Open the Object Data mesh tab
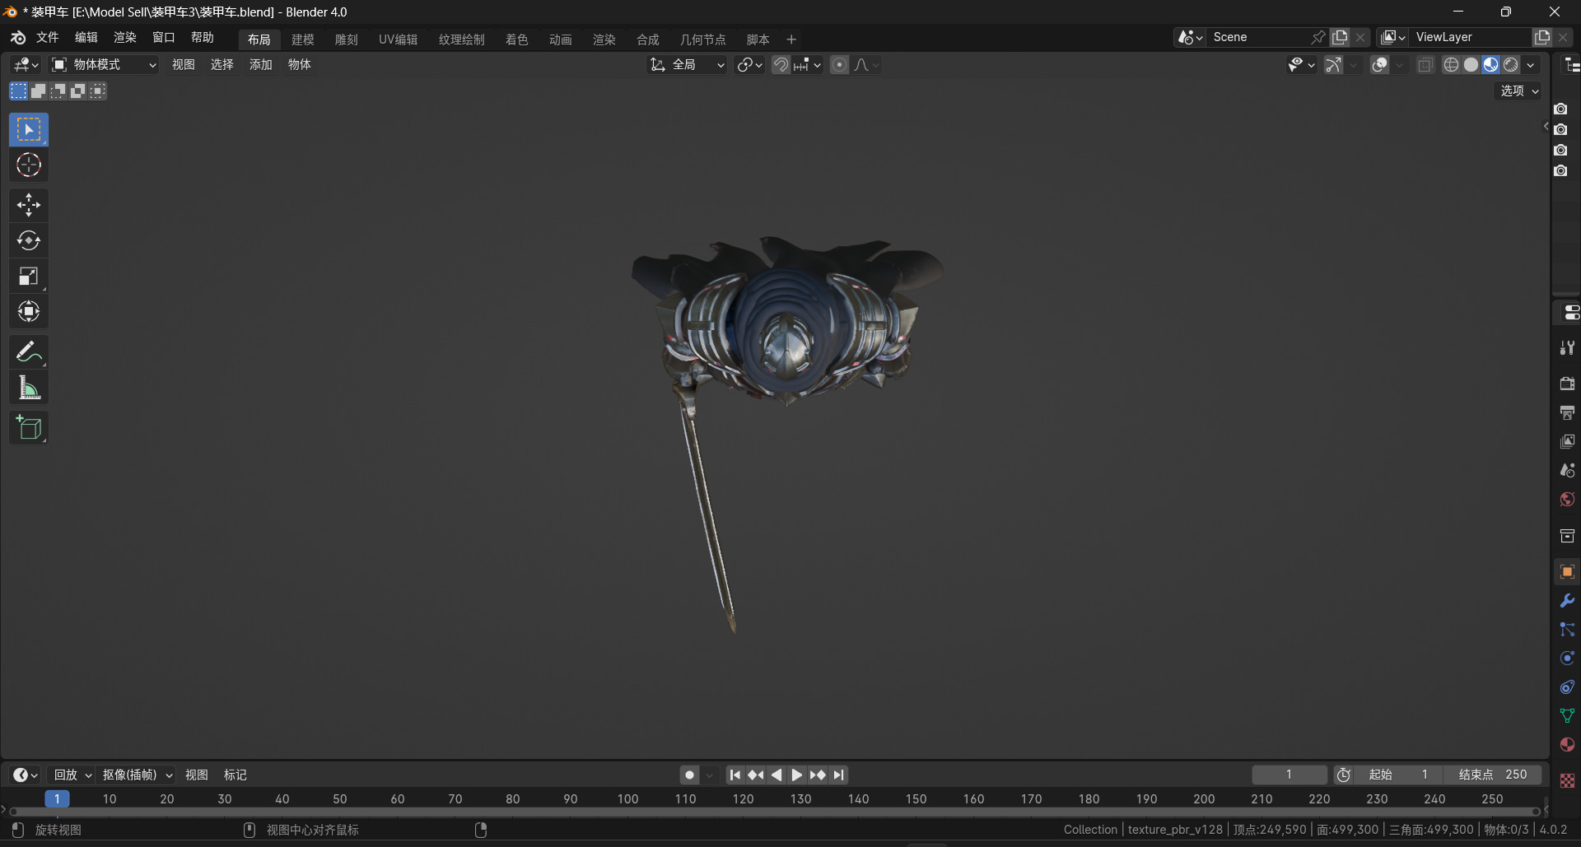Viewport: 1581px width, 847px height. click(1567, 716)
